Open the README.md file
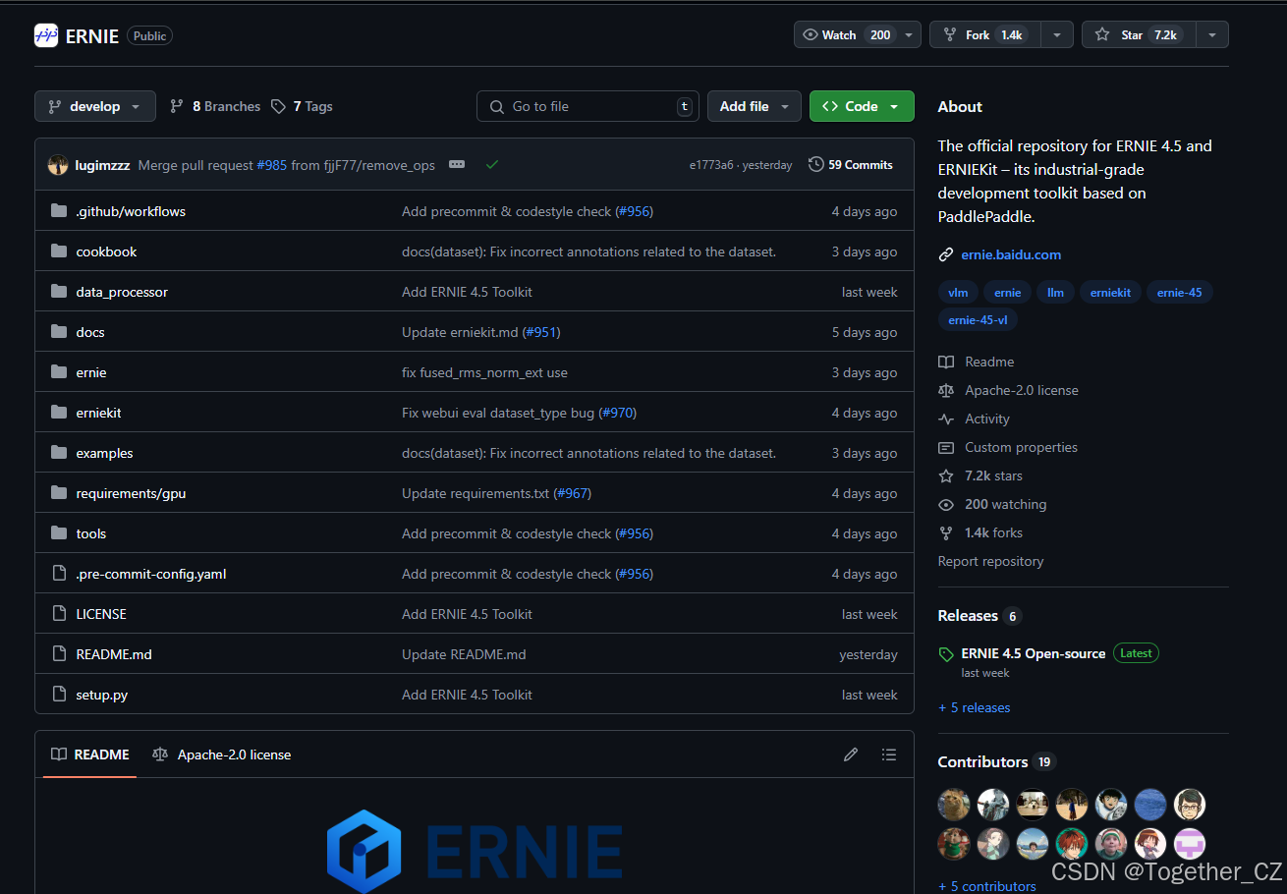This screenshot has width=1287, height=894. click(114, 654)
